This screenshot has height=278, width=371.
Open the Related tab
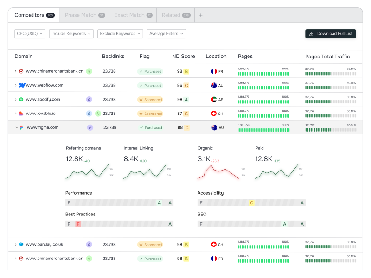click(176, 15)
